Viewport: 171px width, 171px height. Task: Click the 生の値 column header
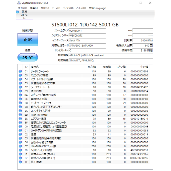pos(138,67)
